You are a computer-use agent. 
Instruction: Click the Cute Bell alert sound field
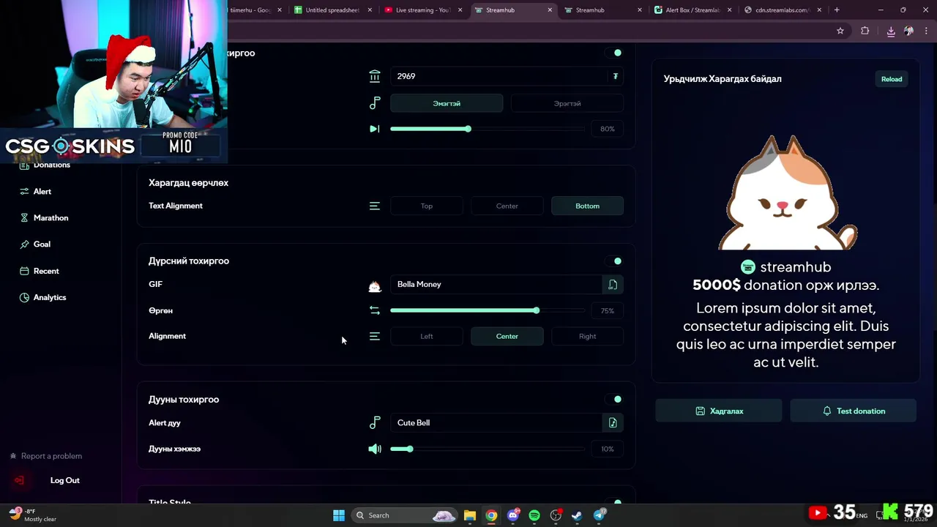coord(496,422)
